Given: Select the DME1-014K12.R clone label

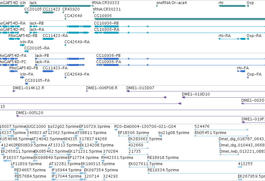Looking at the screenshot, I should (x=29, y=88).
